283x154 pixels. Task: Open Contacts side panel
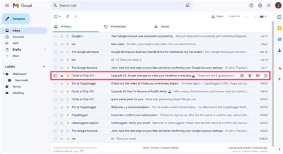[x=279, y=50]
